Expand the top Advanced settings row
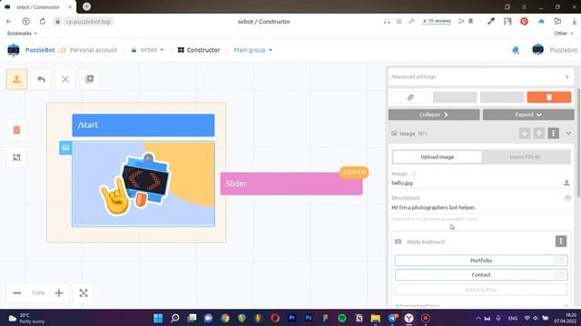The height and width of the screenshot is (326, 581). click(x=480, y=76)
